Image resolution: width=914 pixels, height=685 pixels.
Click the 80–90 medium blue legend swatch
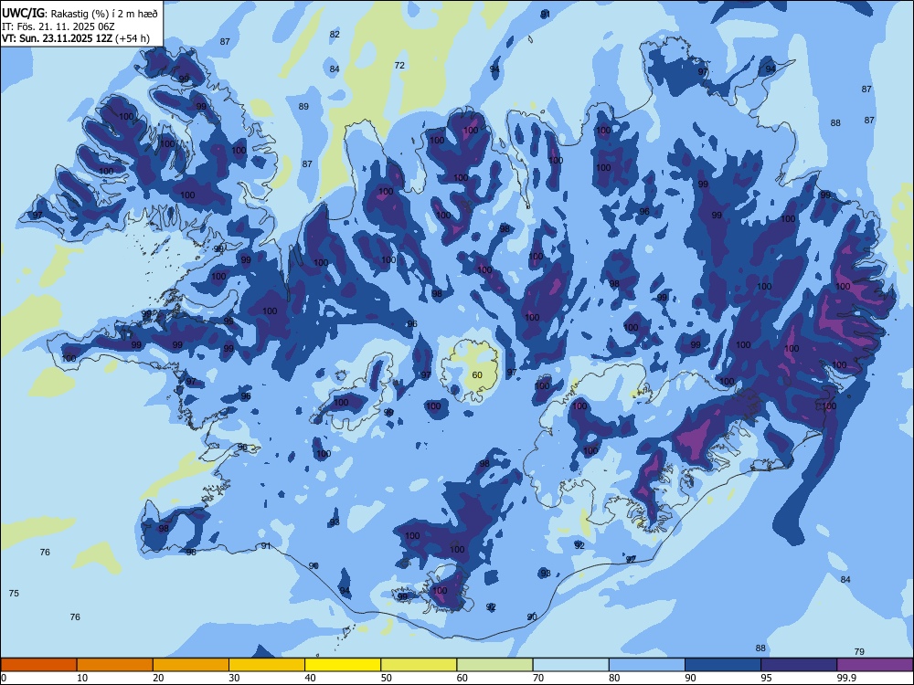(x=647, y=665)
